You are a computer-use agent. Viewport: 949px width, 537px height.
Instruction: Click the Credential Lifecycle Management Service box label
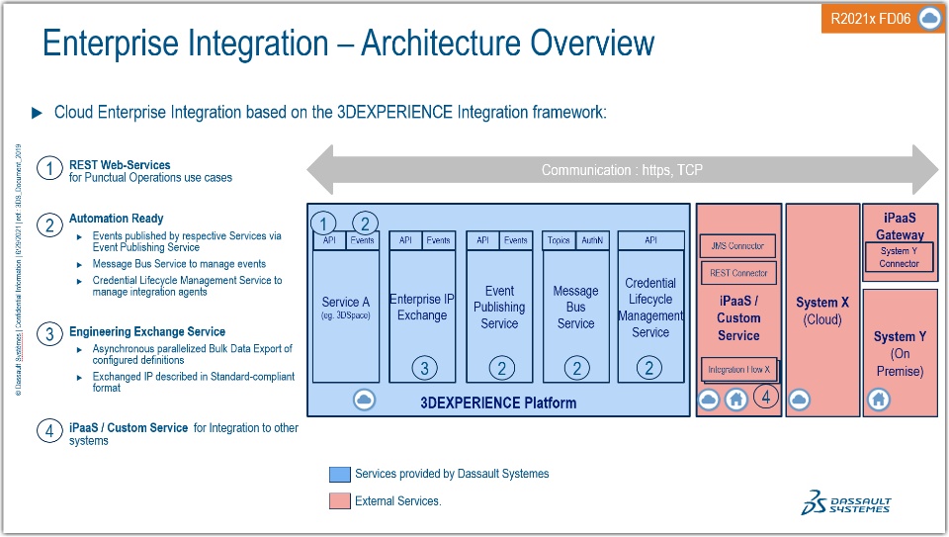coord(650,307)
